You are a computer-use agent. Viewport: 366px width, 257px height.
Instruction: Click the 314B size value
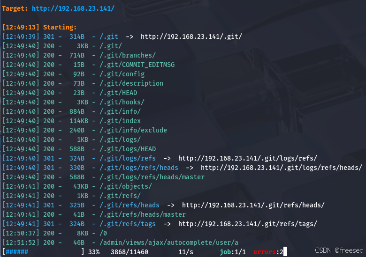77,37
